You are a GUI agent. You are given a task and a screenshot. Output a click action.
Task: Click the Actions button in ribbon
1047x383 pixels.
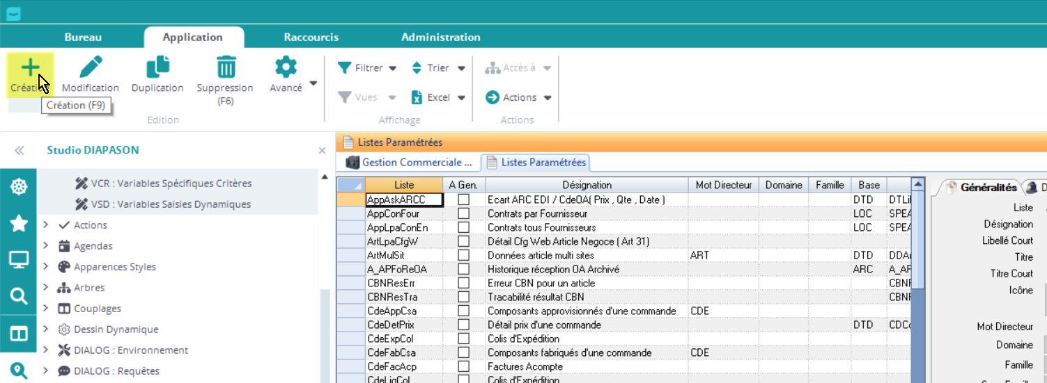pos(518,97)
